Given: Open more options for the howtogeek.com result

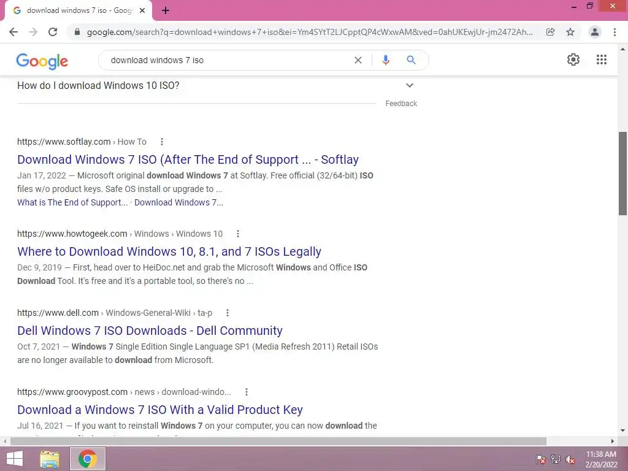Looking at the screenshot, I should (238, 234).
